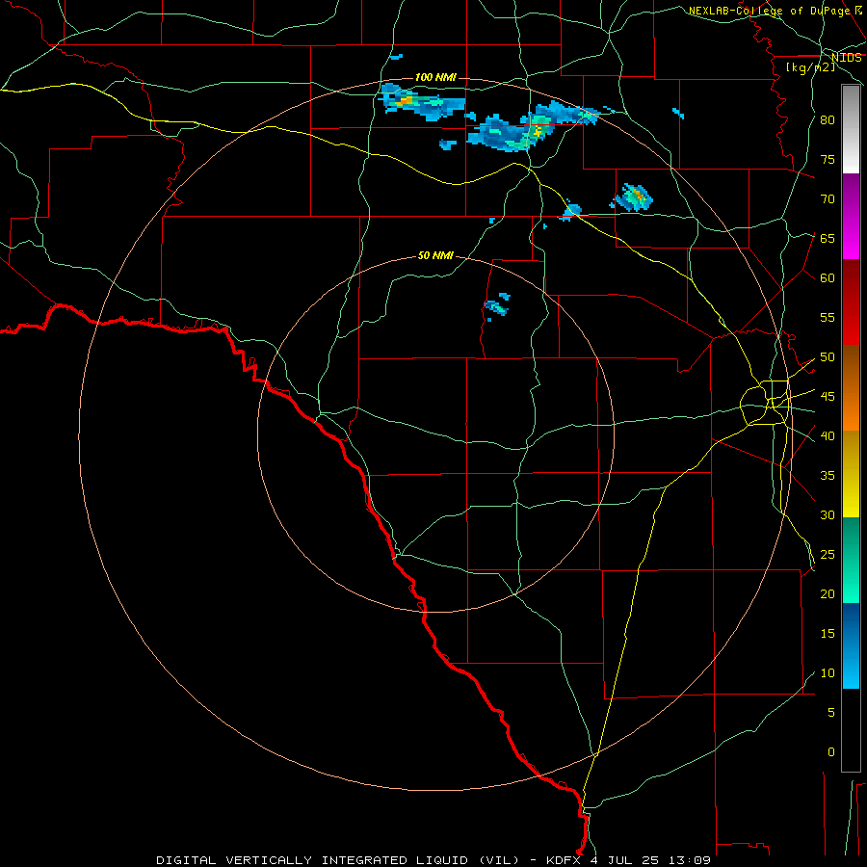Click the "100 NMI" range ring label

tap(435, 77)
